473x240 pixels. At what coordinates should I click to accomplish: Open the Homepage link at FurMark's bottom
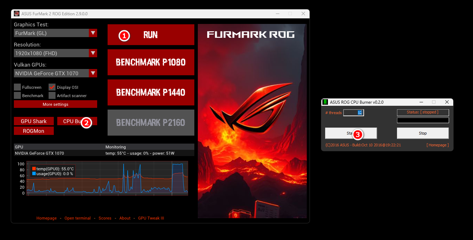tap(47, 218)
